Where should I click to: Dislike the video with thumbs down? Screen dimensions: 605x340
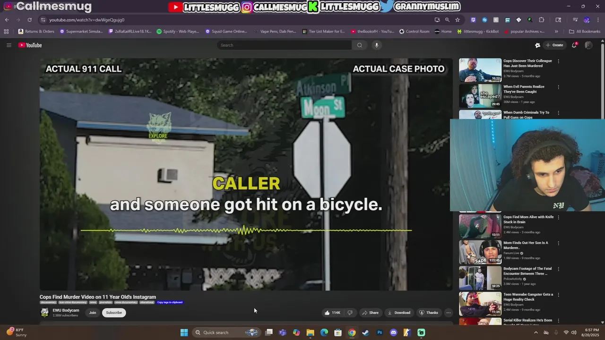tap(350, 313)
